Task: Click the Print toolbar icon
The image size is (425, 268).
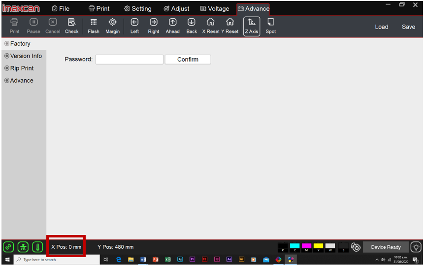Action: pyautogui.click(x=14, y=26)
